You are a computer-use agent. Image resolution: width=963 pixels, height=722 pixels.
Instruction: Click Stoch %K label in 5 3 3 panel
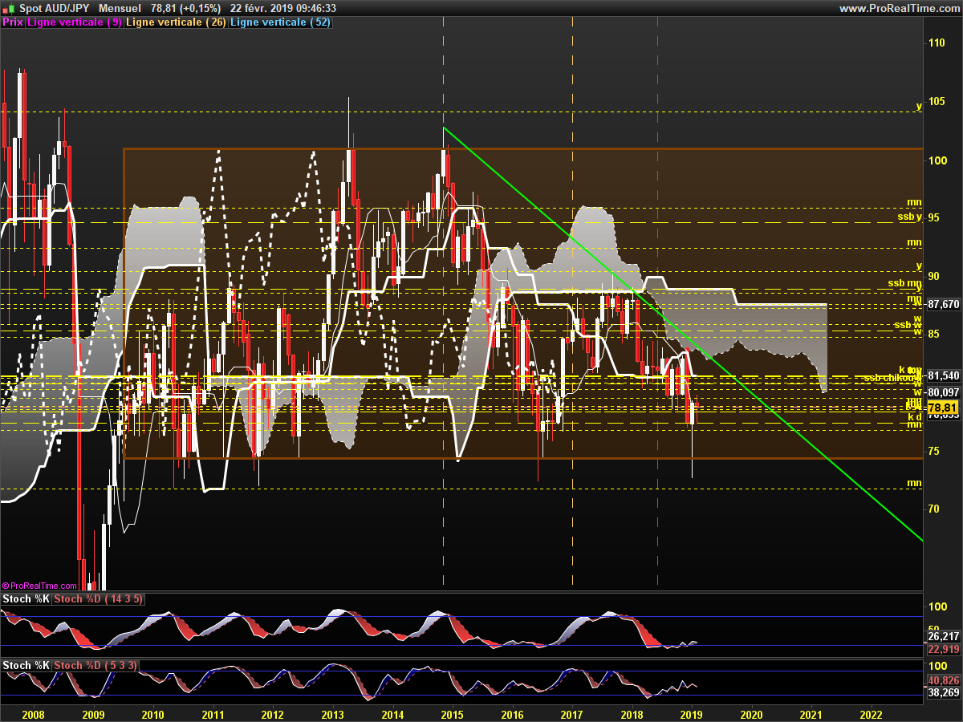[x=26, y=666]
